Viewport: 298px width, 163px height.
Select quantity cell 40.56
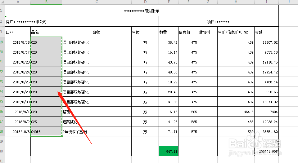169,72
